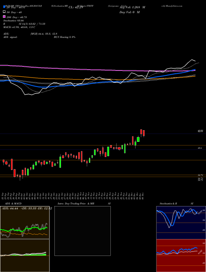Click the 50 Day - 40 legend text

[14, 12]
